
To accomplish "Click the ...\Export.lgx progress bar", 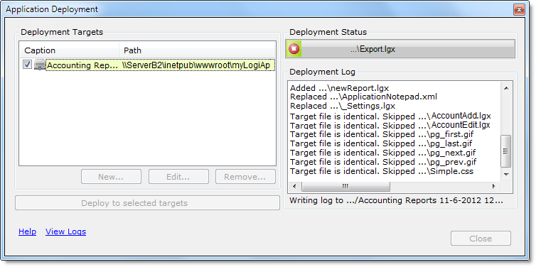I will coord(400,49).
